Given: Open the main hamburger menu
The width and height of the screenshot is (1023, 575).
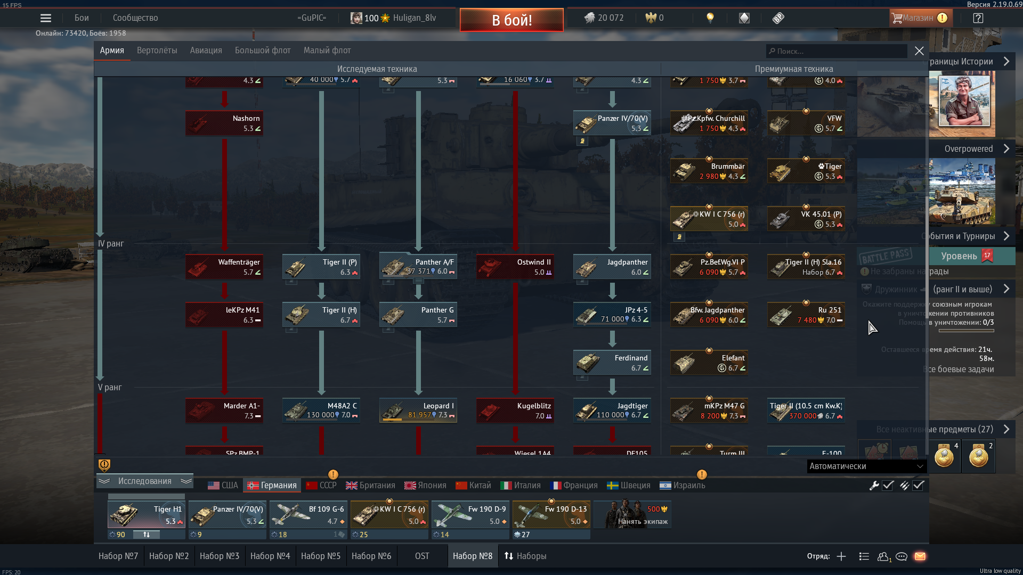Looking at the screenshot, I should click(46, 18).
